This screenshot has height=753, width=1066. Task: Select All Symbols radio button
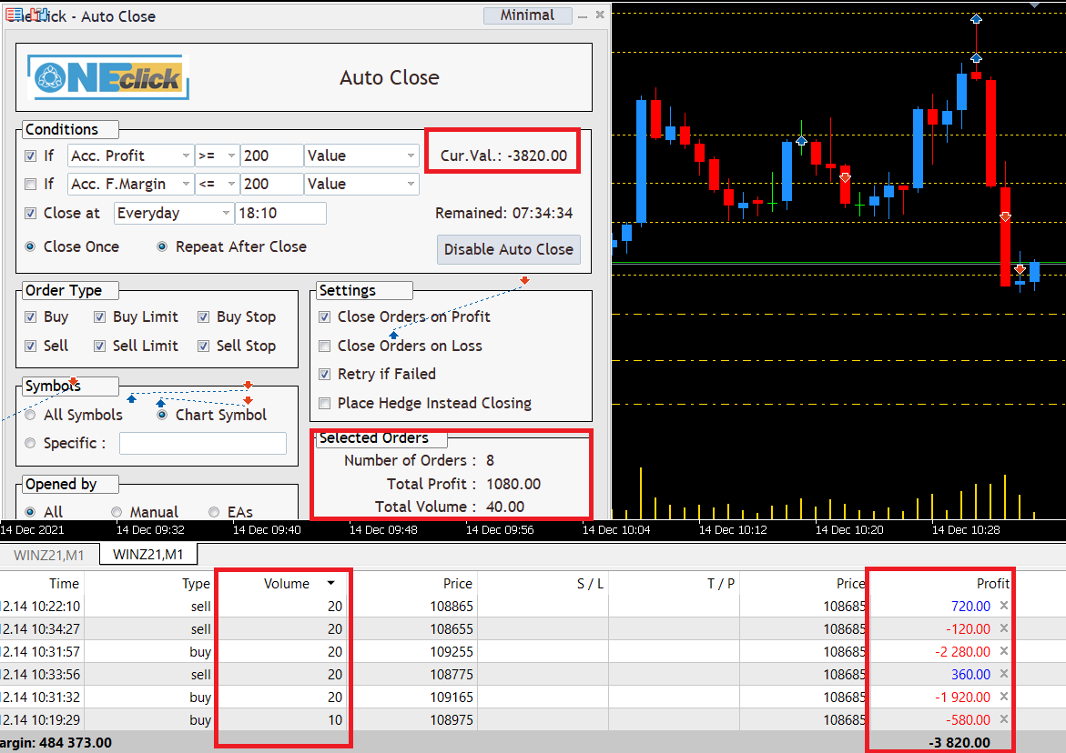[x=31, y=415]
